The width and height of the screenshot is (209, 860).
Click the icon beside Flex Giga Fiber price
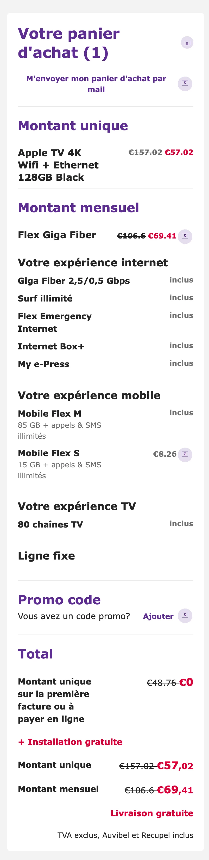click(185, 236)
